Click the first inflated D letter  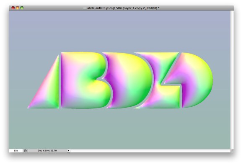click(x=129, y=80)
